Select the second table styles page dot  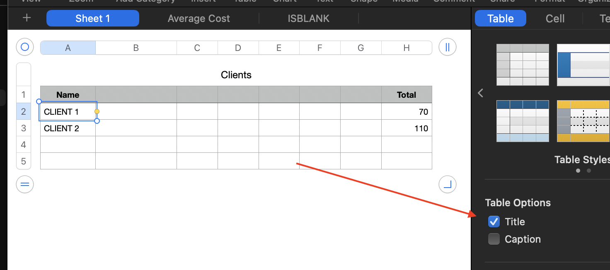(589, 171)
